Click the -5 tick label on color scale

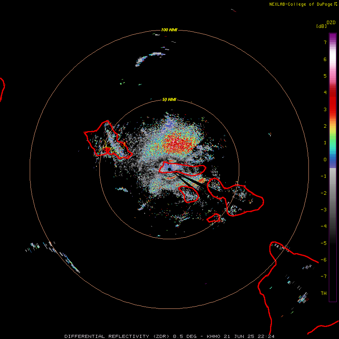pyautogui.click(x=324, y=243)
